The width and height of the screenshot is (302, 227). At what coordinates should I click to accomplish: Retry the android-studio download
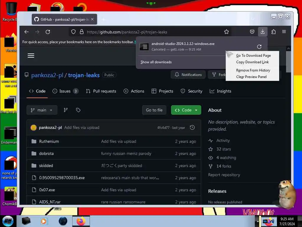259,46
